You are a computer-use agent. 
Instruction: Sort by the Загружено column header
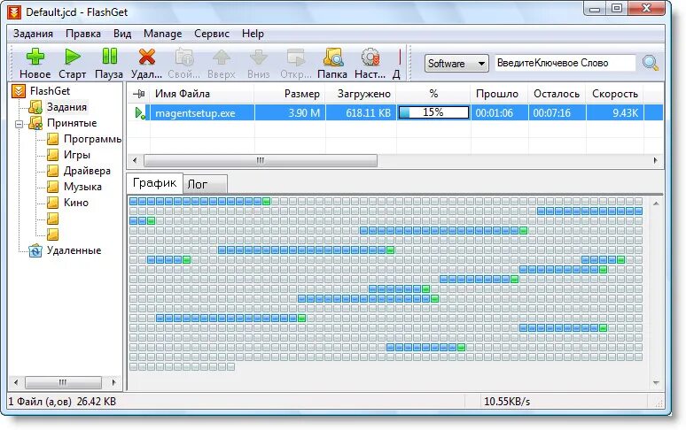click(x=361, y=94)
